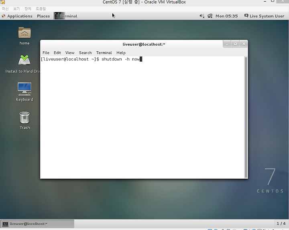Screen dimensions: 289x230
Task: Open the terminal File menu
Action: [46, 53]
